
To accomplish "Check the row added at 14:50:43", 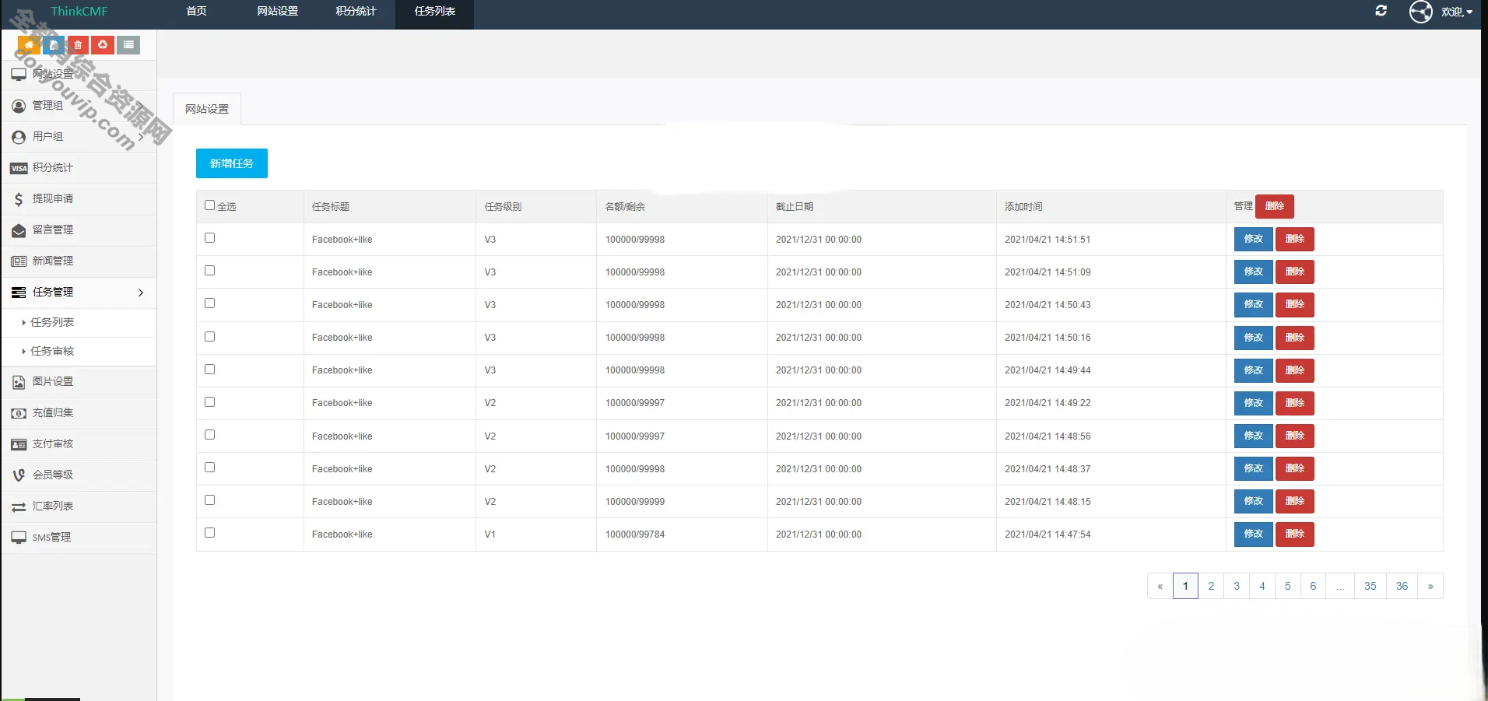I will pos(209,303).
